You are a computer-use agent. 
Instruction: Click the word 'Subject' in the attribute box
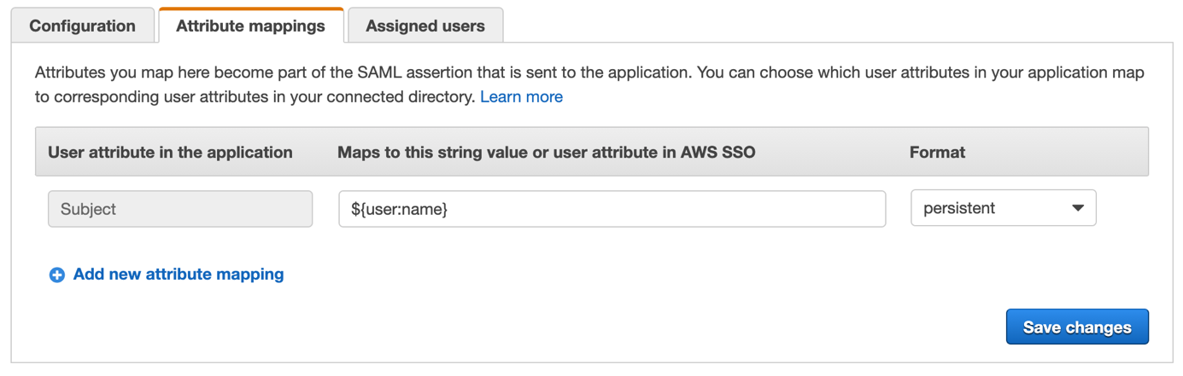[88, 209]
